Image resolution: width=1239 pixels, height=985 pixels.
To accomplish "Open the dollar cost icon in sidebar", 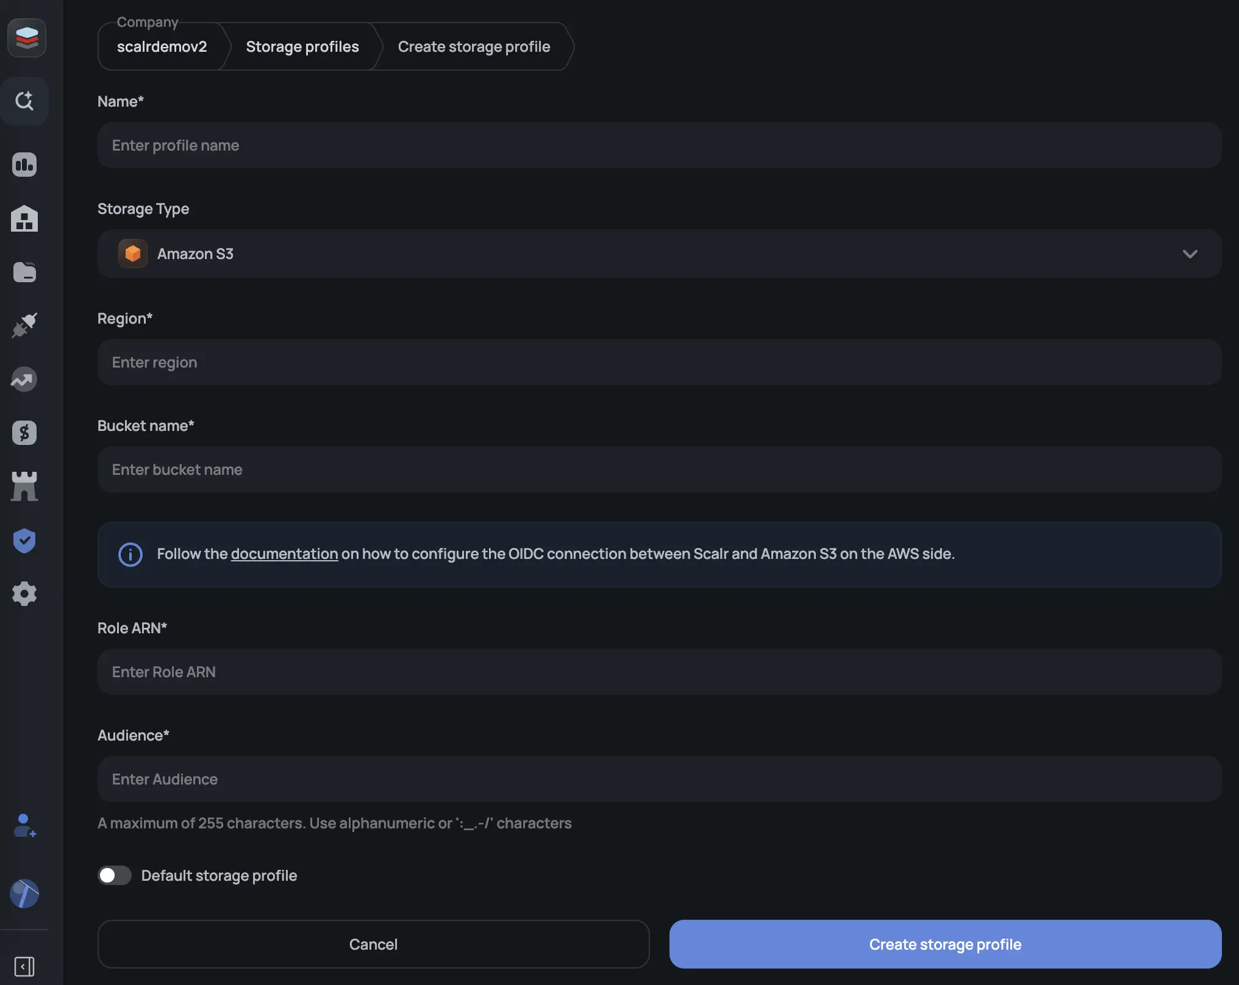I will (24, 433).
